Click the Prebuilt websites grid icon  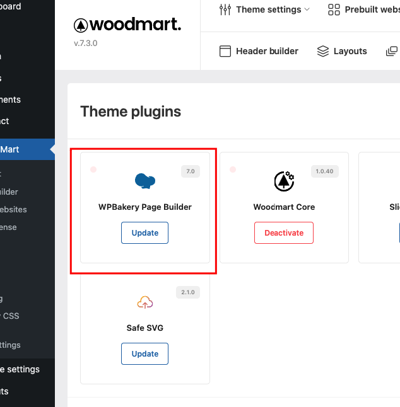point(334,9)
